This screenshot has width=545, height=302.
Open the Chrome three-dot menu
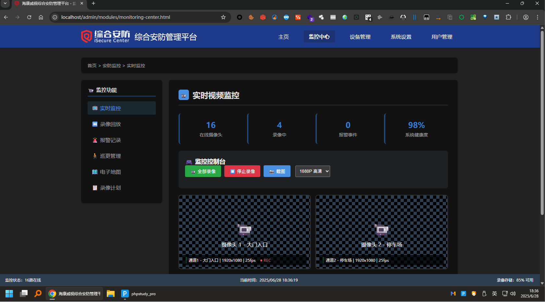coord(538,17)
